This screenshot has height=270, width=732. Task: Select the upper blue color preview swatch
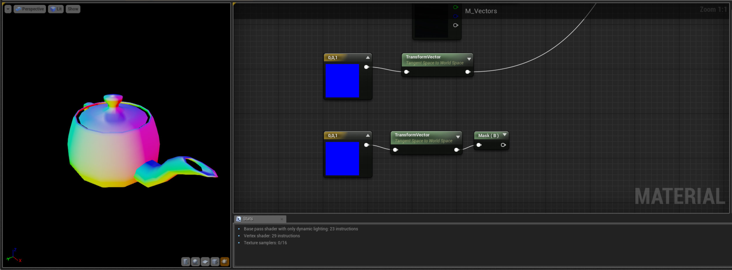(342, 81)
